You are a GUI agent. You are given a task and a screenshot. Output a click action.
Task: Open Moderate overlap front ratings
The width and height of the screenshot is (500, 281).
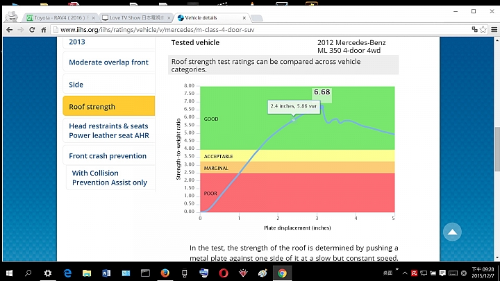pyautogui.click(x=109, y=62)
